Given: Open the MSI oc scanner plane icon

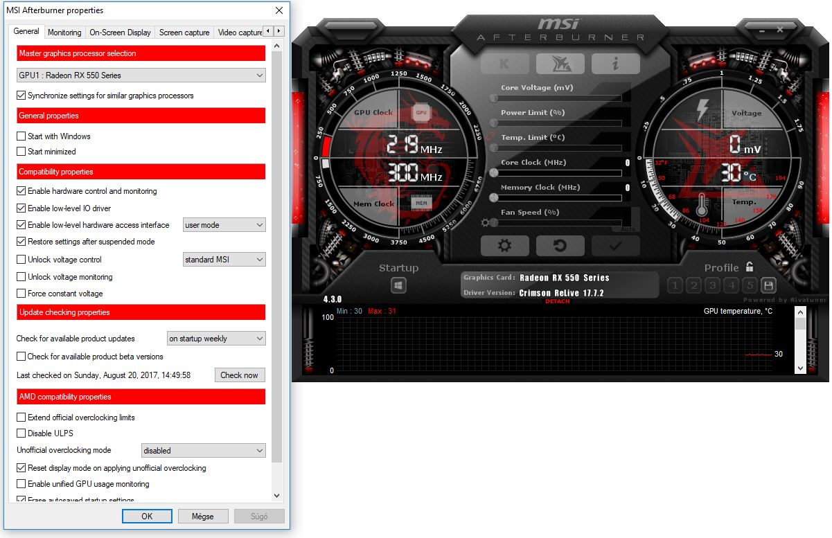Looking at the screenshot, I should (560, 63).
